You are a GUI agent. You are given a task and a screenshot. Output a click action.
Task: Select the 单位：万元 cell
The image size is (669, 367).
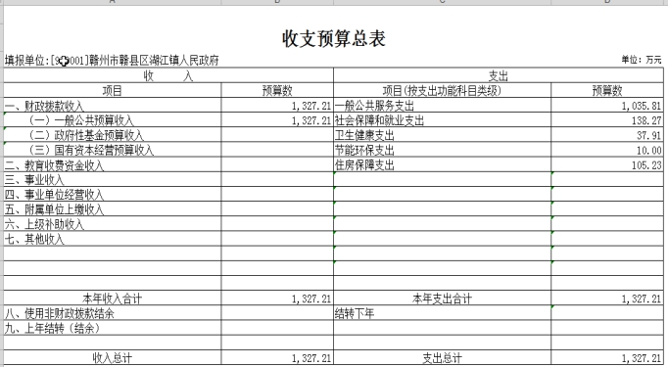(x=642, y=60)
